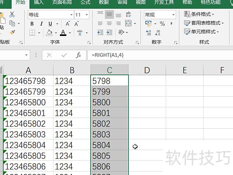Toggle Wrap Text
233x175 pixels.
click(x=128, y=15)
